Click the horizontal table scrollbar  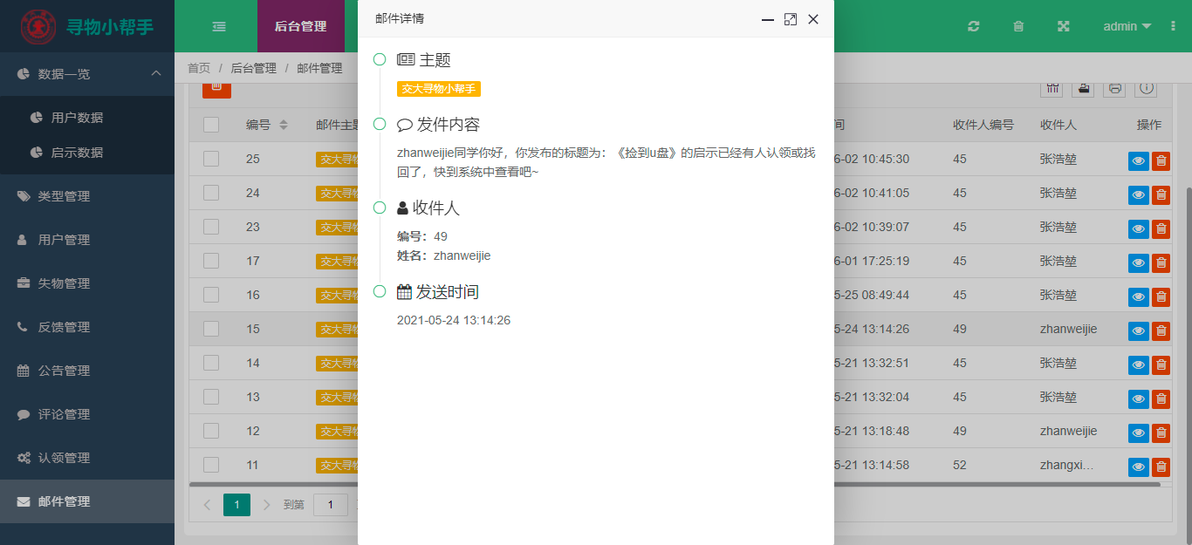(x=675, y=484)
